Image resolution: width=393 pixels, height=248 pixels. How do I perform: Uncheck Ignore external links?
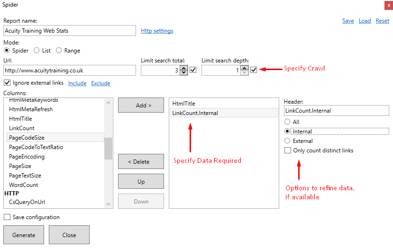[x=7, y=82]
